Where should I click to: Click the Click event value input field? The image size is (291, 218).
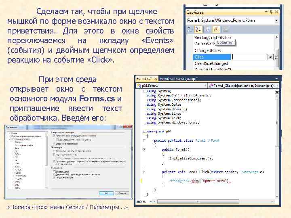click(249, 57)
